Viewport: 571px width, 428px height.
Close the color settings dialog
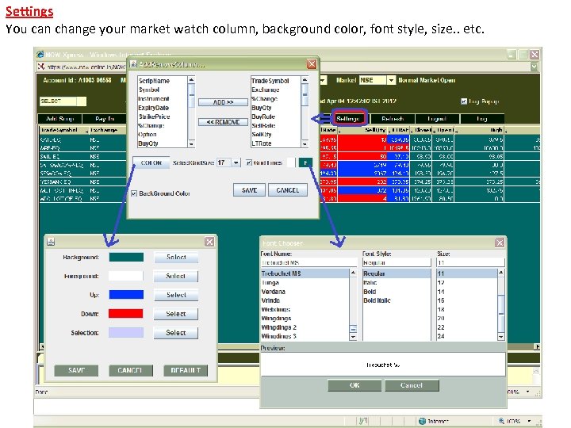pos(209,242)
